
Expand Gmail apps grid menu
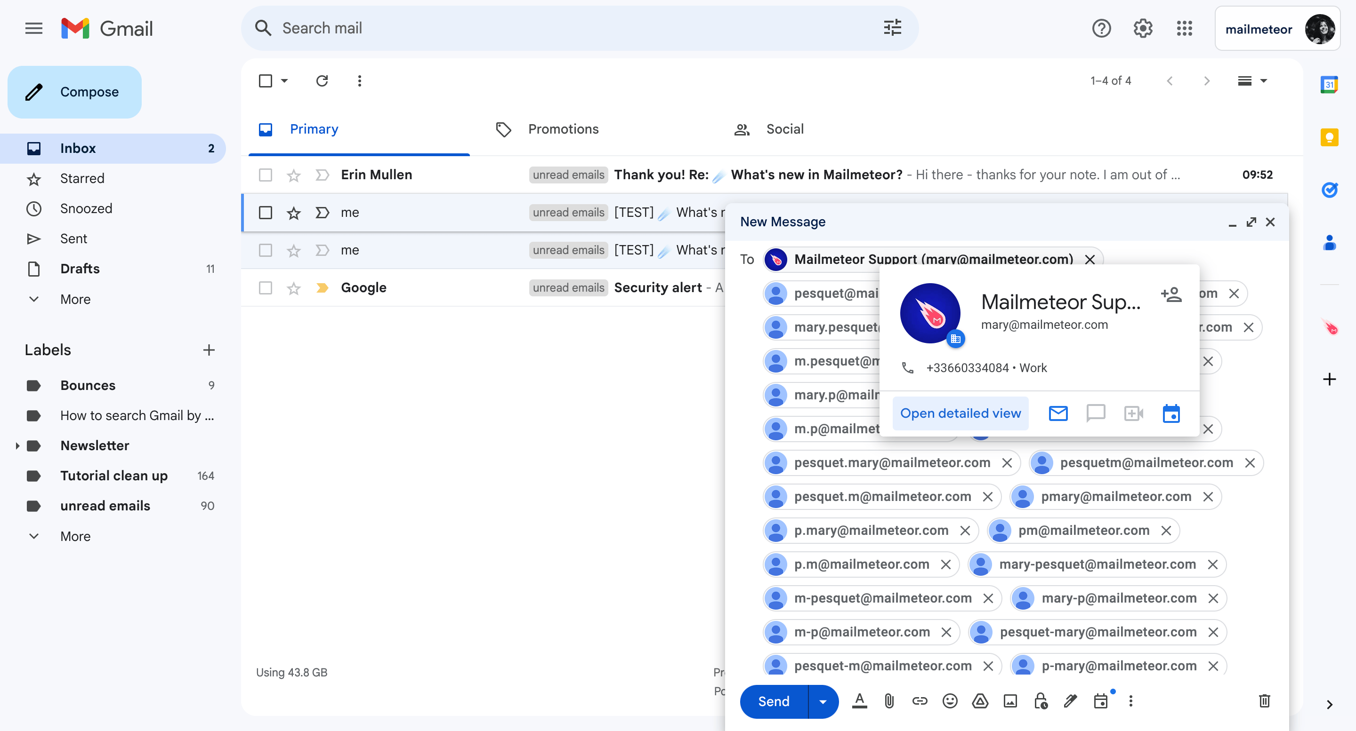1185,28
